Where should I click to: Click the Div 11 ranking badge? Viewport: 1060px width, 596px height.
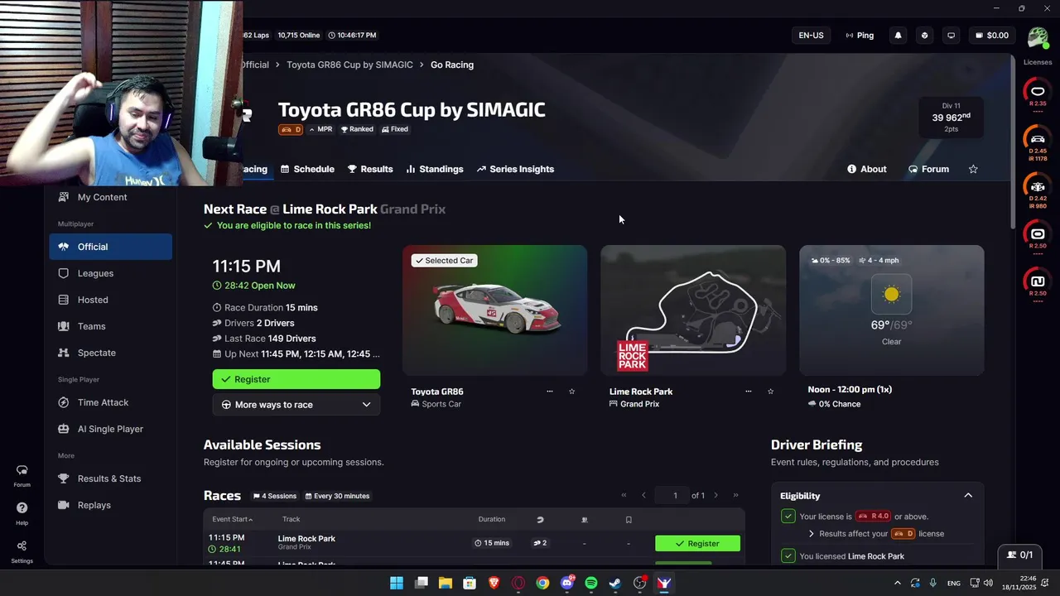coord(951,117)
